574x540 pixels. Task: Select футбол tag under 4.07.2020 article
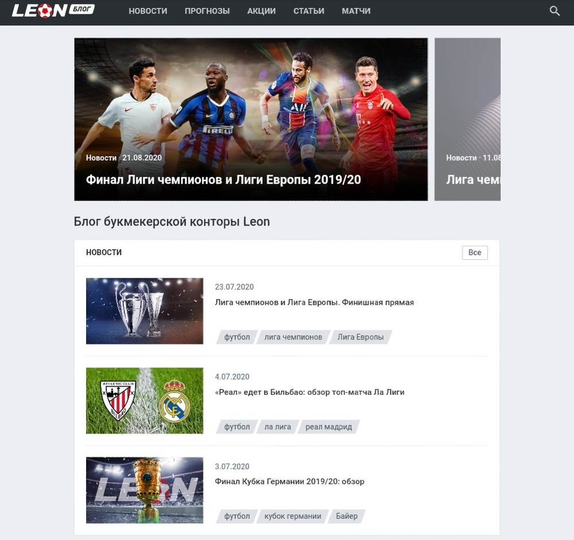237,426
